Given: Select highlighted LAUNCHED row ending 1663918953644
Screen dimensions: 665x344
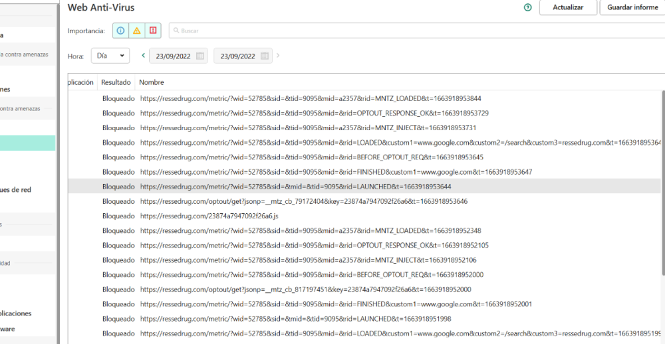Looking at the screenshot, I should (364, 187).
